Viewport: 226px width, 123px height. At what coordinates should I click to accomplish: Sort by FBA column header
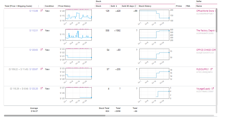pyautogui.click(x=188, y=6)
